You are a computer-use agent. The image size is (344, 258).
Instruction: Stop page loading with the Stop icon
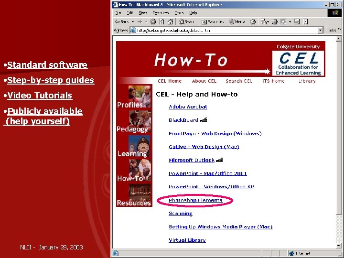[153, 21]
